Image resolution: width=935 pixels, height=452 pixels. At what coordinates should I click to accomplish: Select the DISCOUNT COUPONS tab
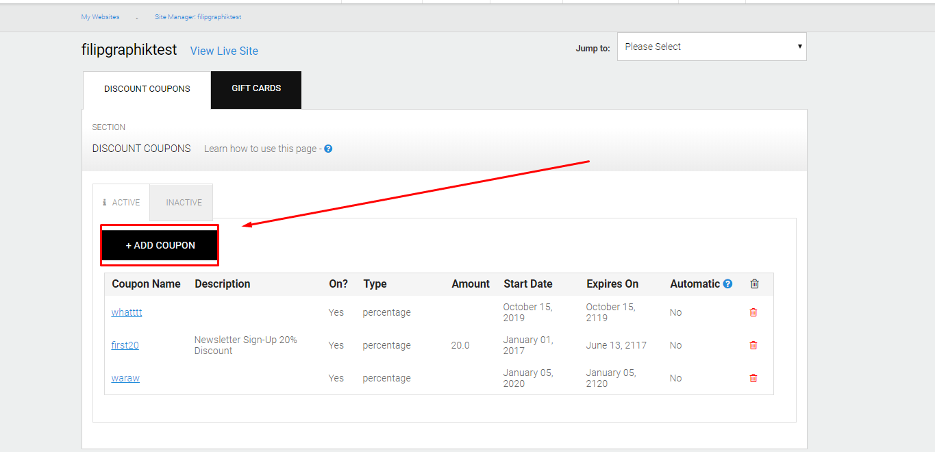(147, 89)
